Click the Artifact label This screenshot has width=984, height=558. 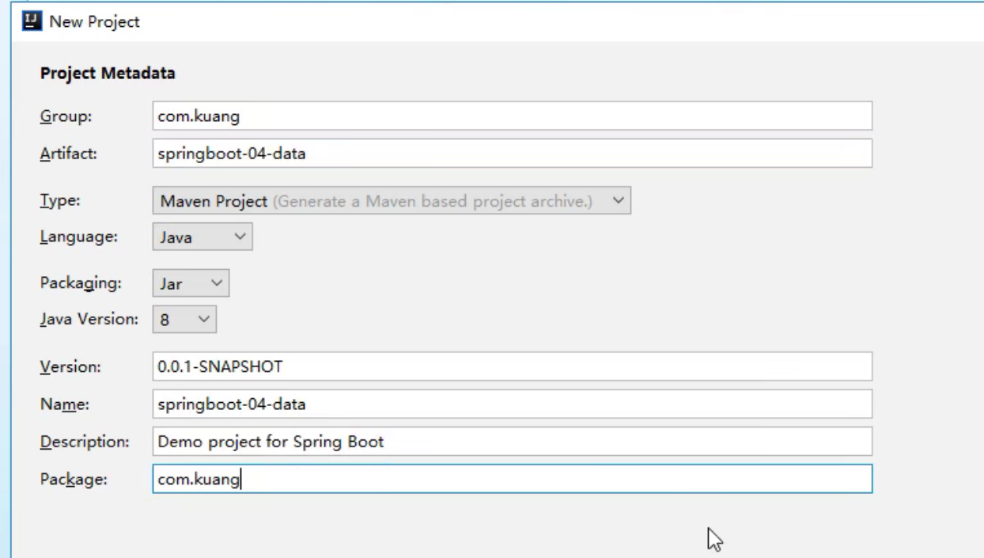pyautogui.click(x=68, y=154)
